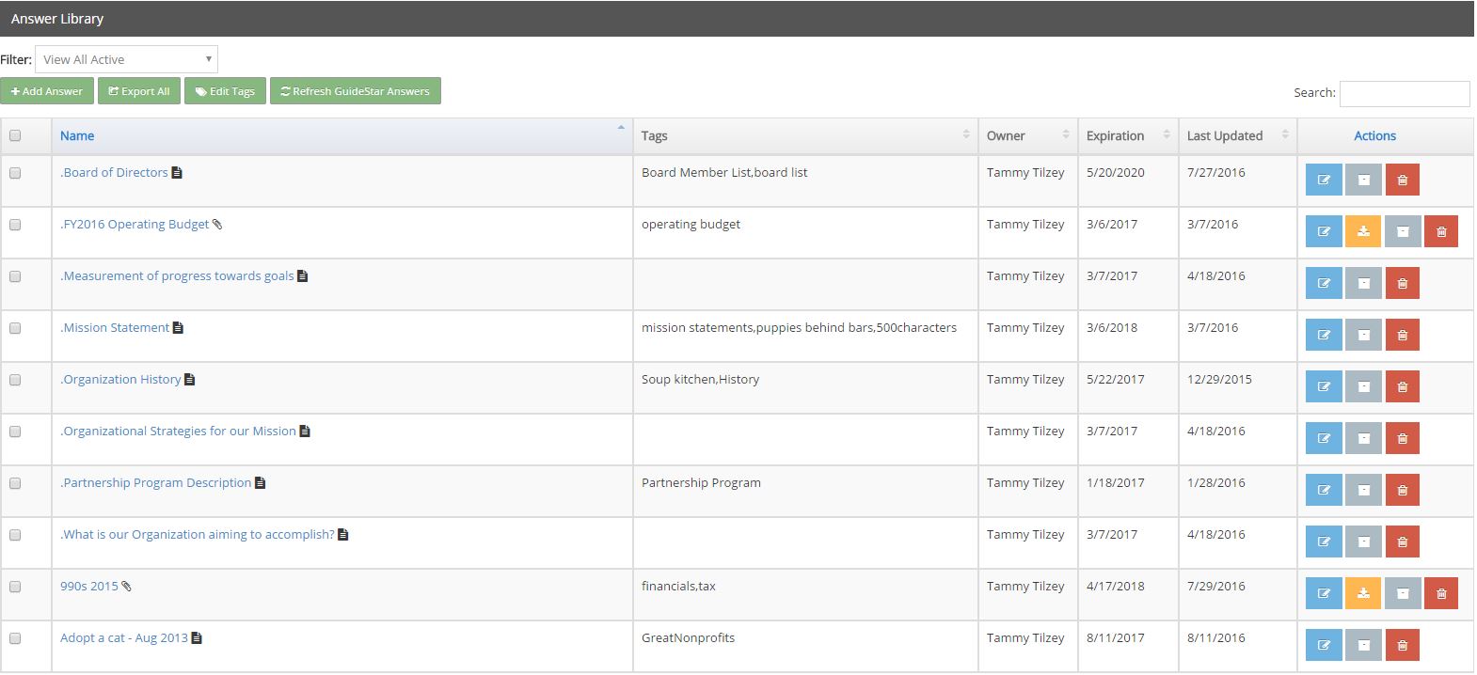Edit the Adopt a cat - Aug 2013 answer
Screen dimensions: 1477x675
[1324, 645]
